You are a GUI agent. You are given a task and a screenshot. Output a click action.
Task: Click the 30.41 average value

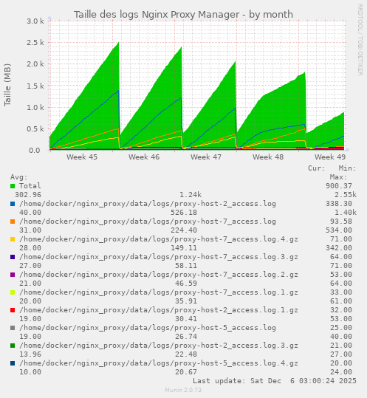186,319
